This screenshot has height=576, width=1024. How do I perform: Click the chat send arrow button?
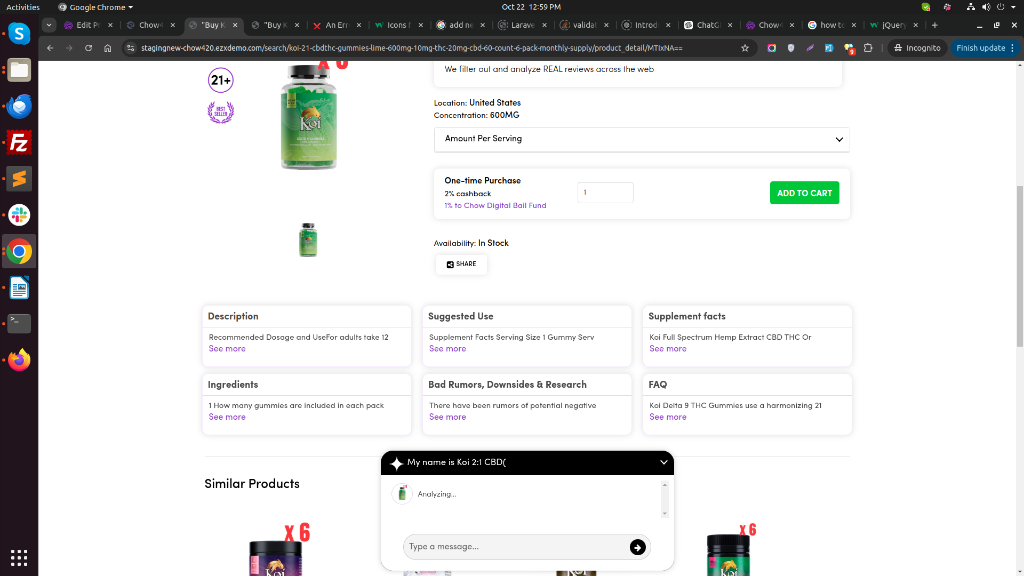(637, 547)
